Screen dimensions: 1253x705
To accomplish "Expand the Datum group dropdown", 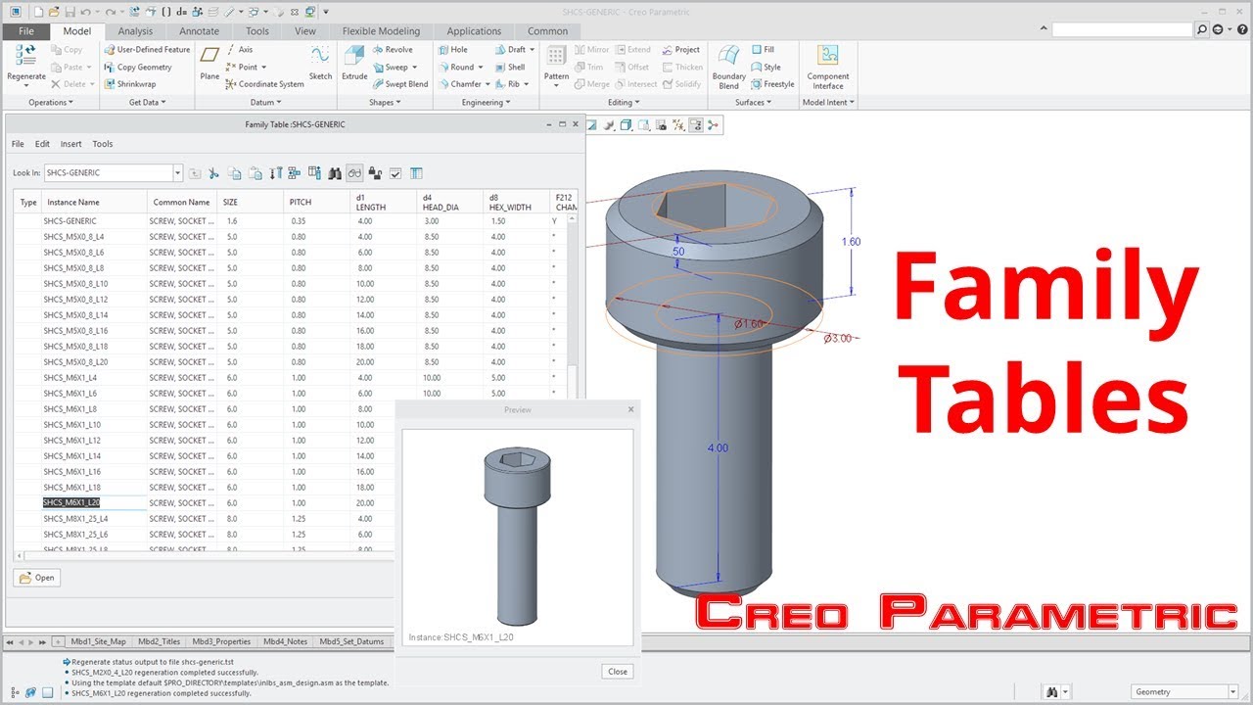I will point(264,102).
